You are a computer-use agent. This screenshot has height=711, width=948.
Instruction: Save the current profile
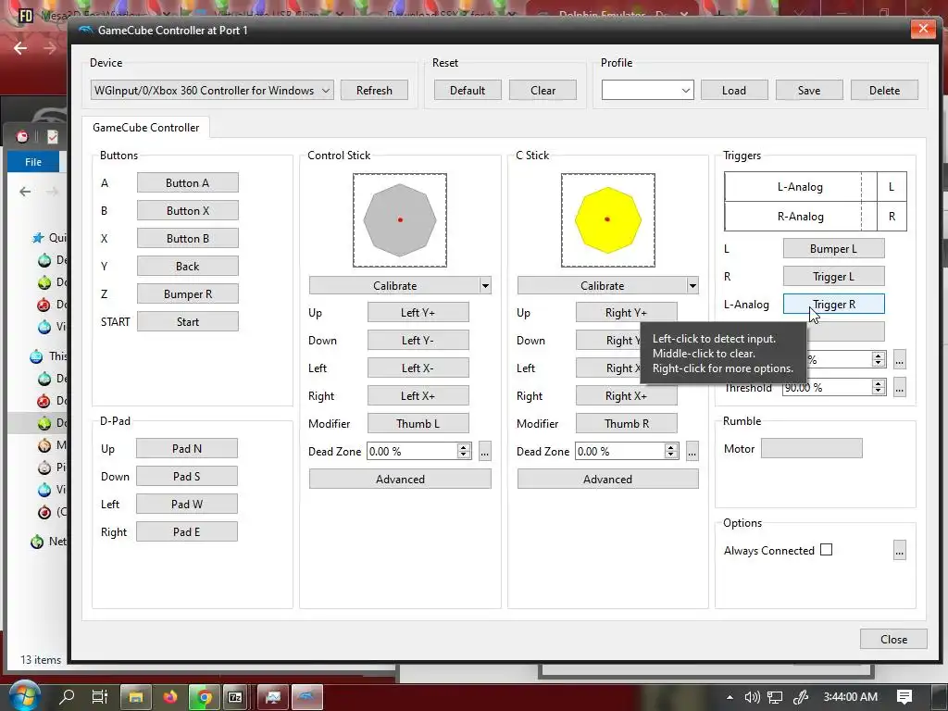click(x=809, y=90)
